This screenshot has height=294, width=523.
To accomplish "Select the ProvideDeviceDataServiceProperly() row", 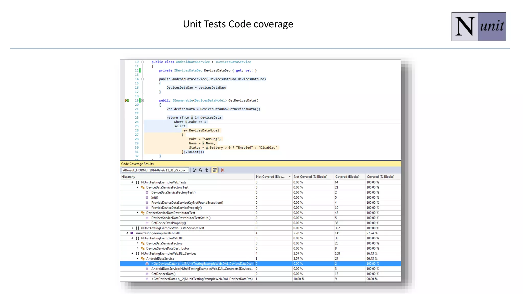I will 260,208.
